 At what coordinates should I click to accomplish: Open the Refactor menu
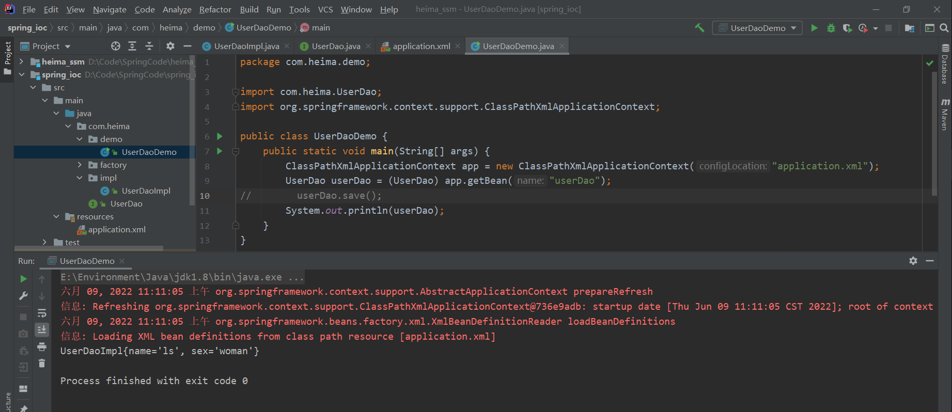pyautogui.click(x=215, y=9)
